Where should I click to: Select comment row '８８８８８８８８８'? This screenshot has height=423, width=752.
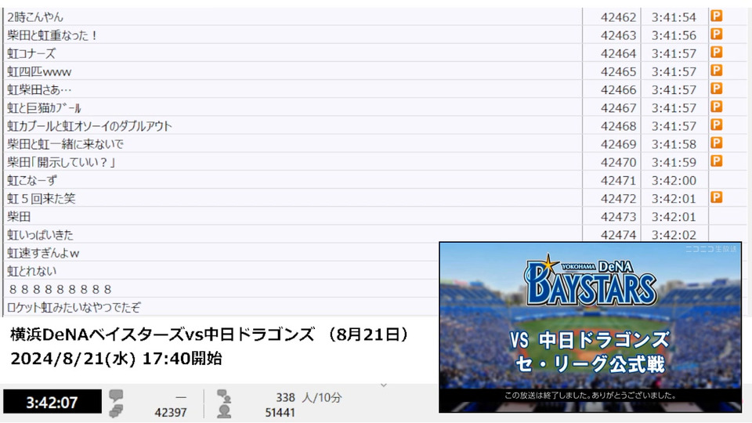tap(221, 289)
